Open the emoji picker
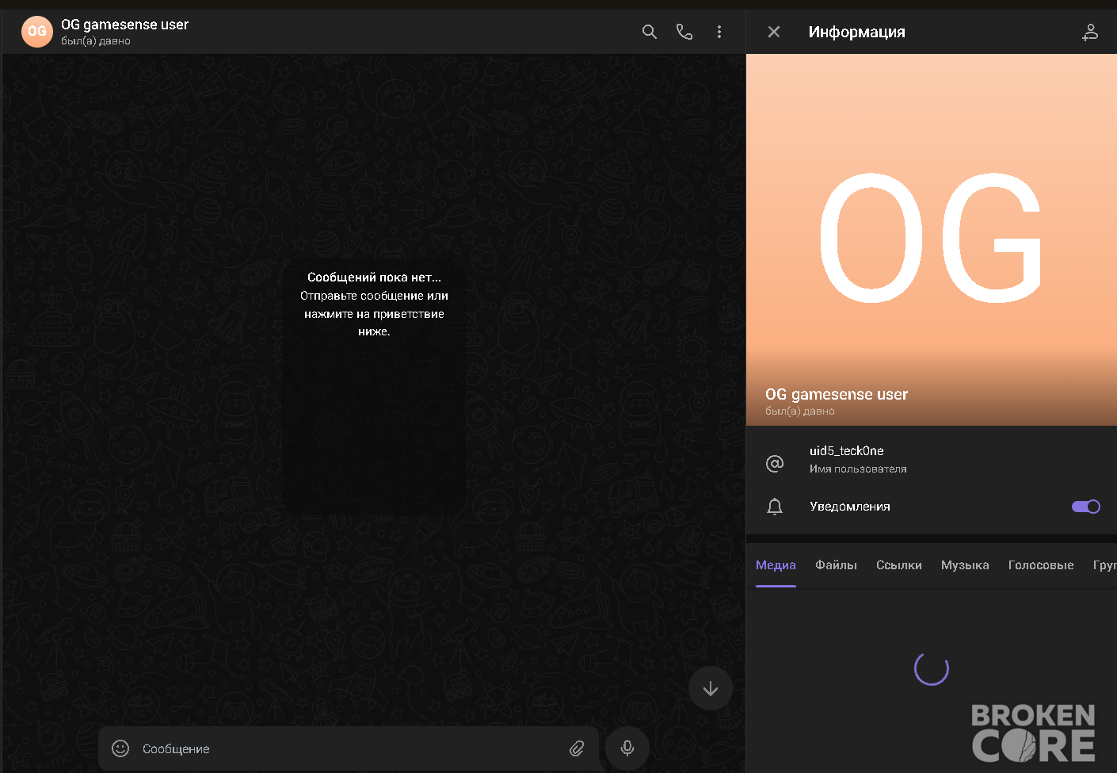The width and height of the screenshot is (1117, 773). coord(120,748)
